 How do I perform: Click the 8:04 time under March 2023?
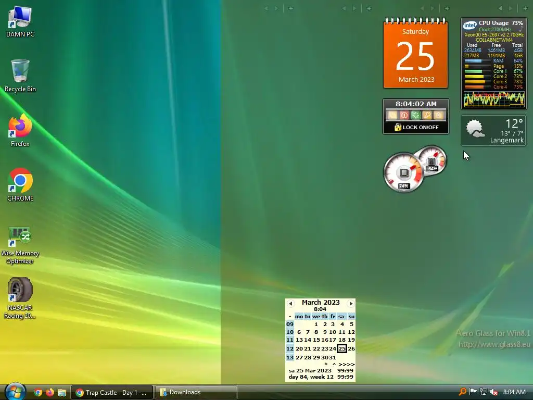coord(320,309)
